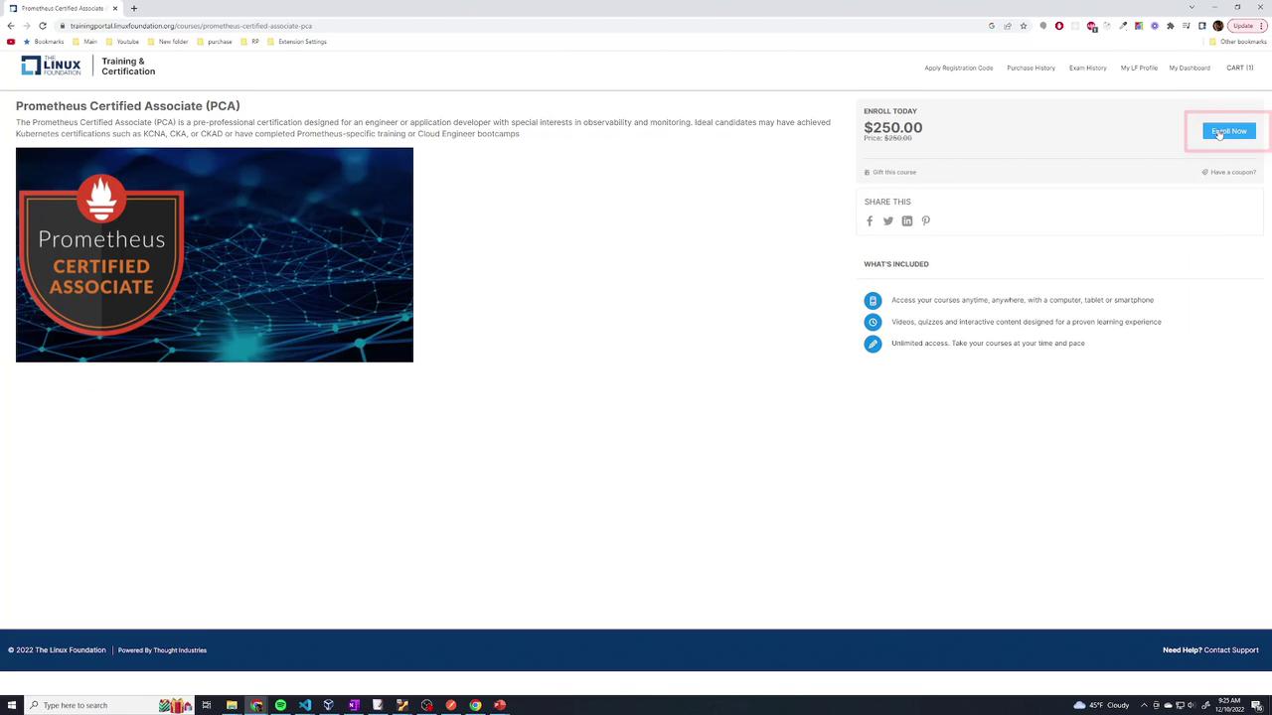
Task: Share the course on Twitter
Action: (x=888, y=221)
